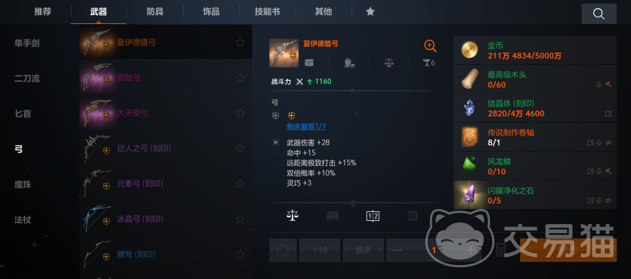Toggle favorite star for 夏伊德猎弓
The image size is (631, 279).
[240, 42]
